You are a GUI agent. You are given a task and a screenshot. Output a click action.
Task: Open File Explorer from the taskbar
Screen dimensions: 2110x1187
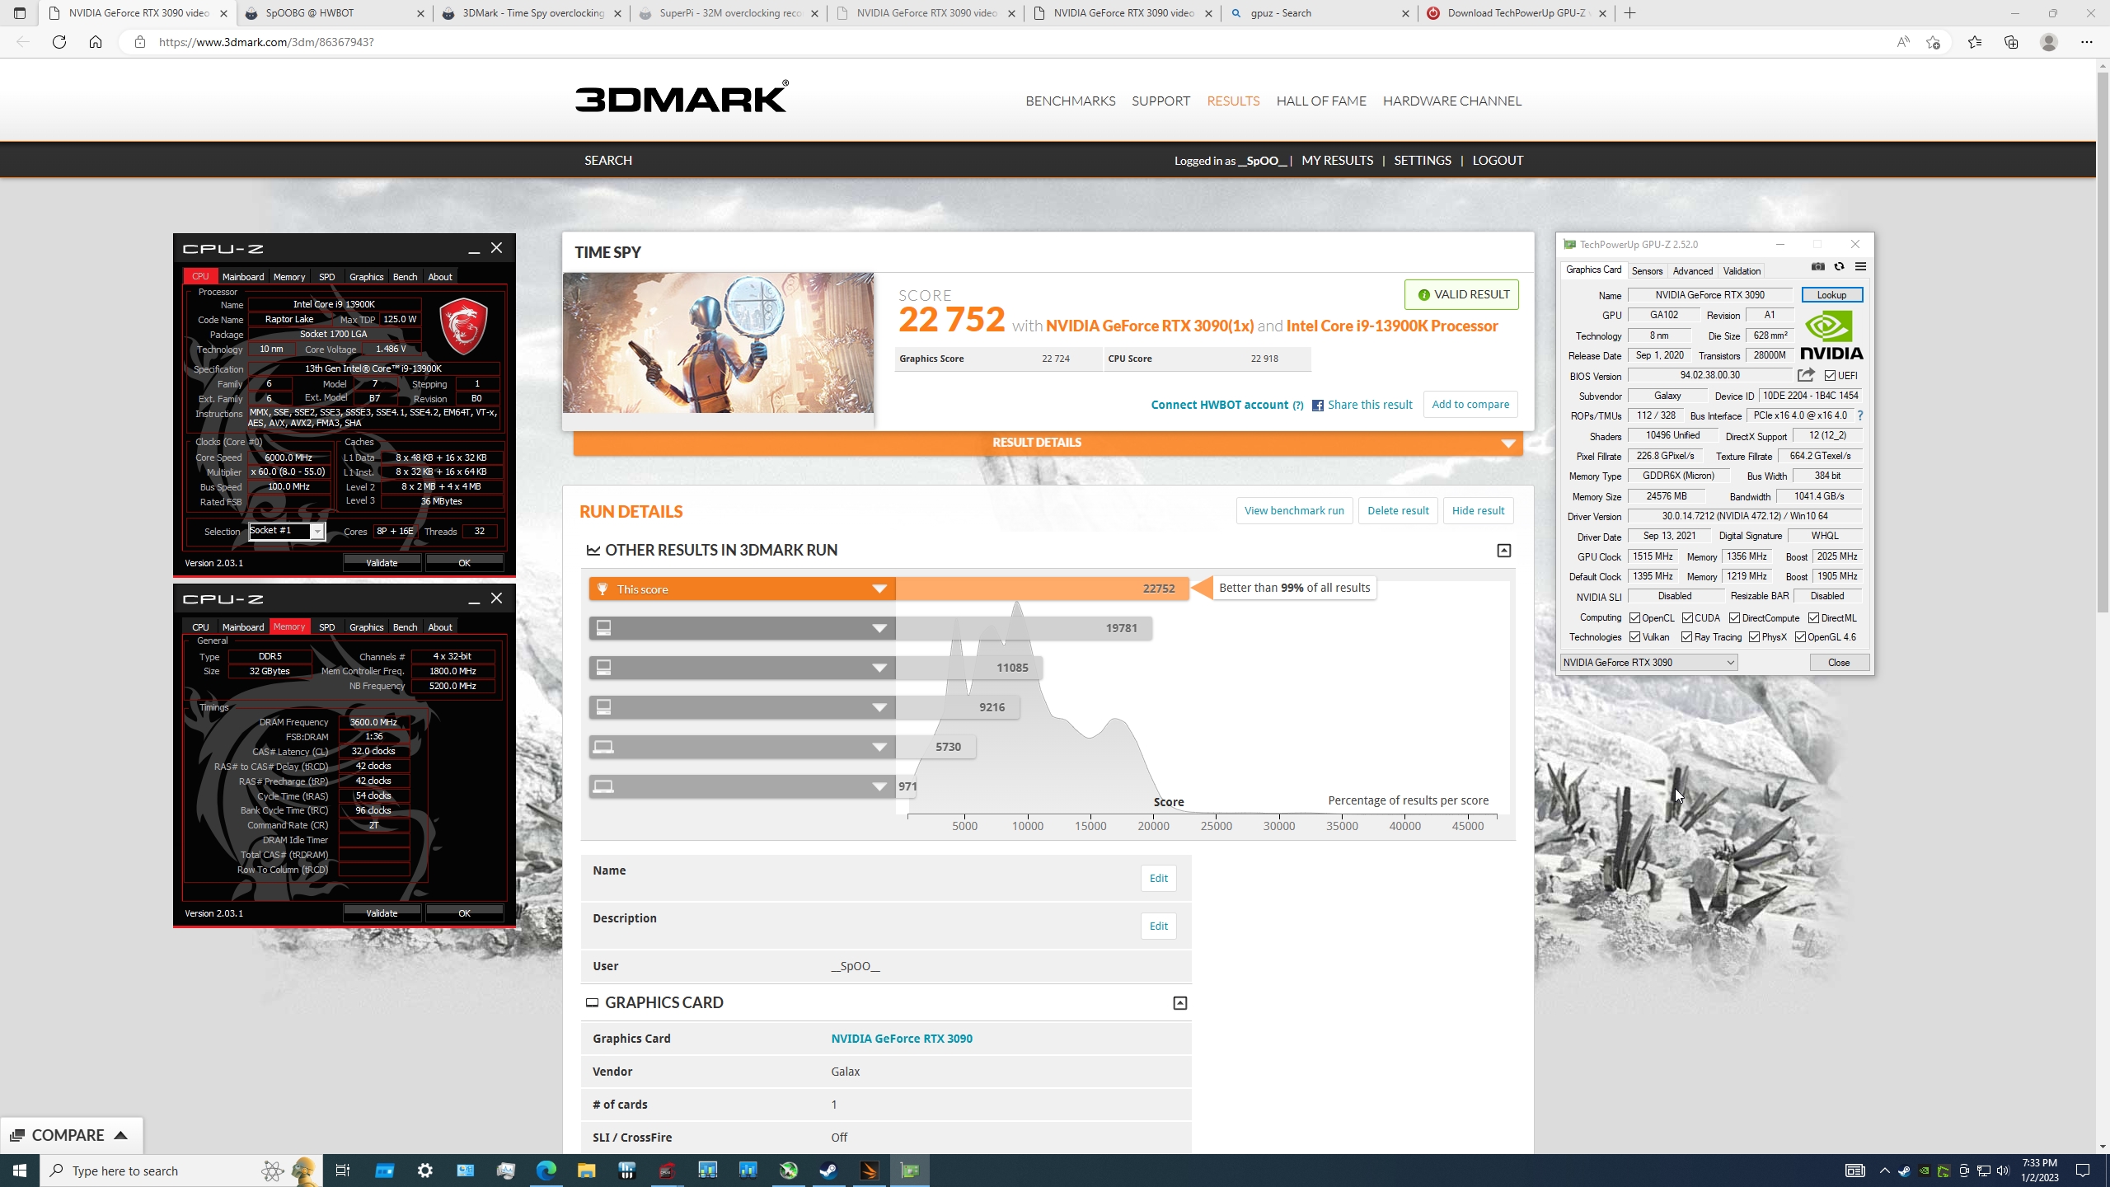click(586, 1171)
